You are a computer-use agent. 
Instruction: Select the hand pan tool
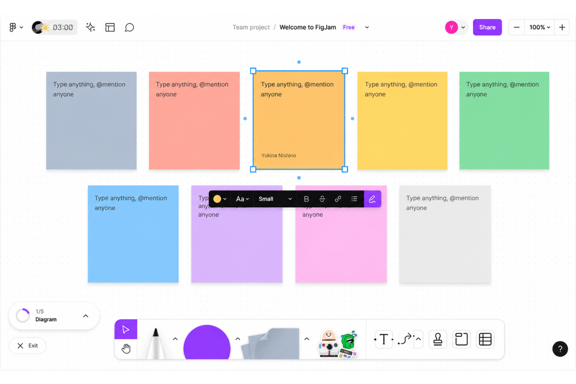click(x=126, y=349)
